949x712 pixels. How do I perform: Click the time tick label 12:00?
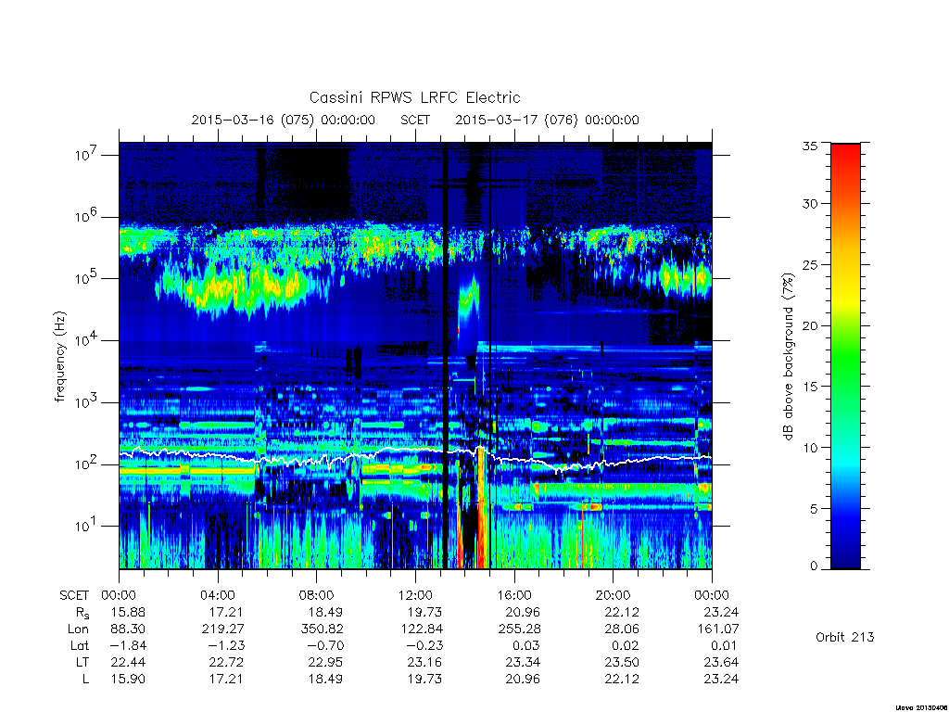[x=415, y=595]
